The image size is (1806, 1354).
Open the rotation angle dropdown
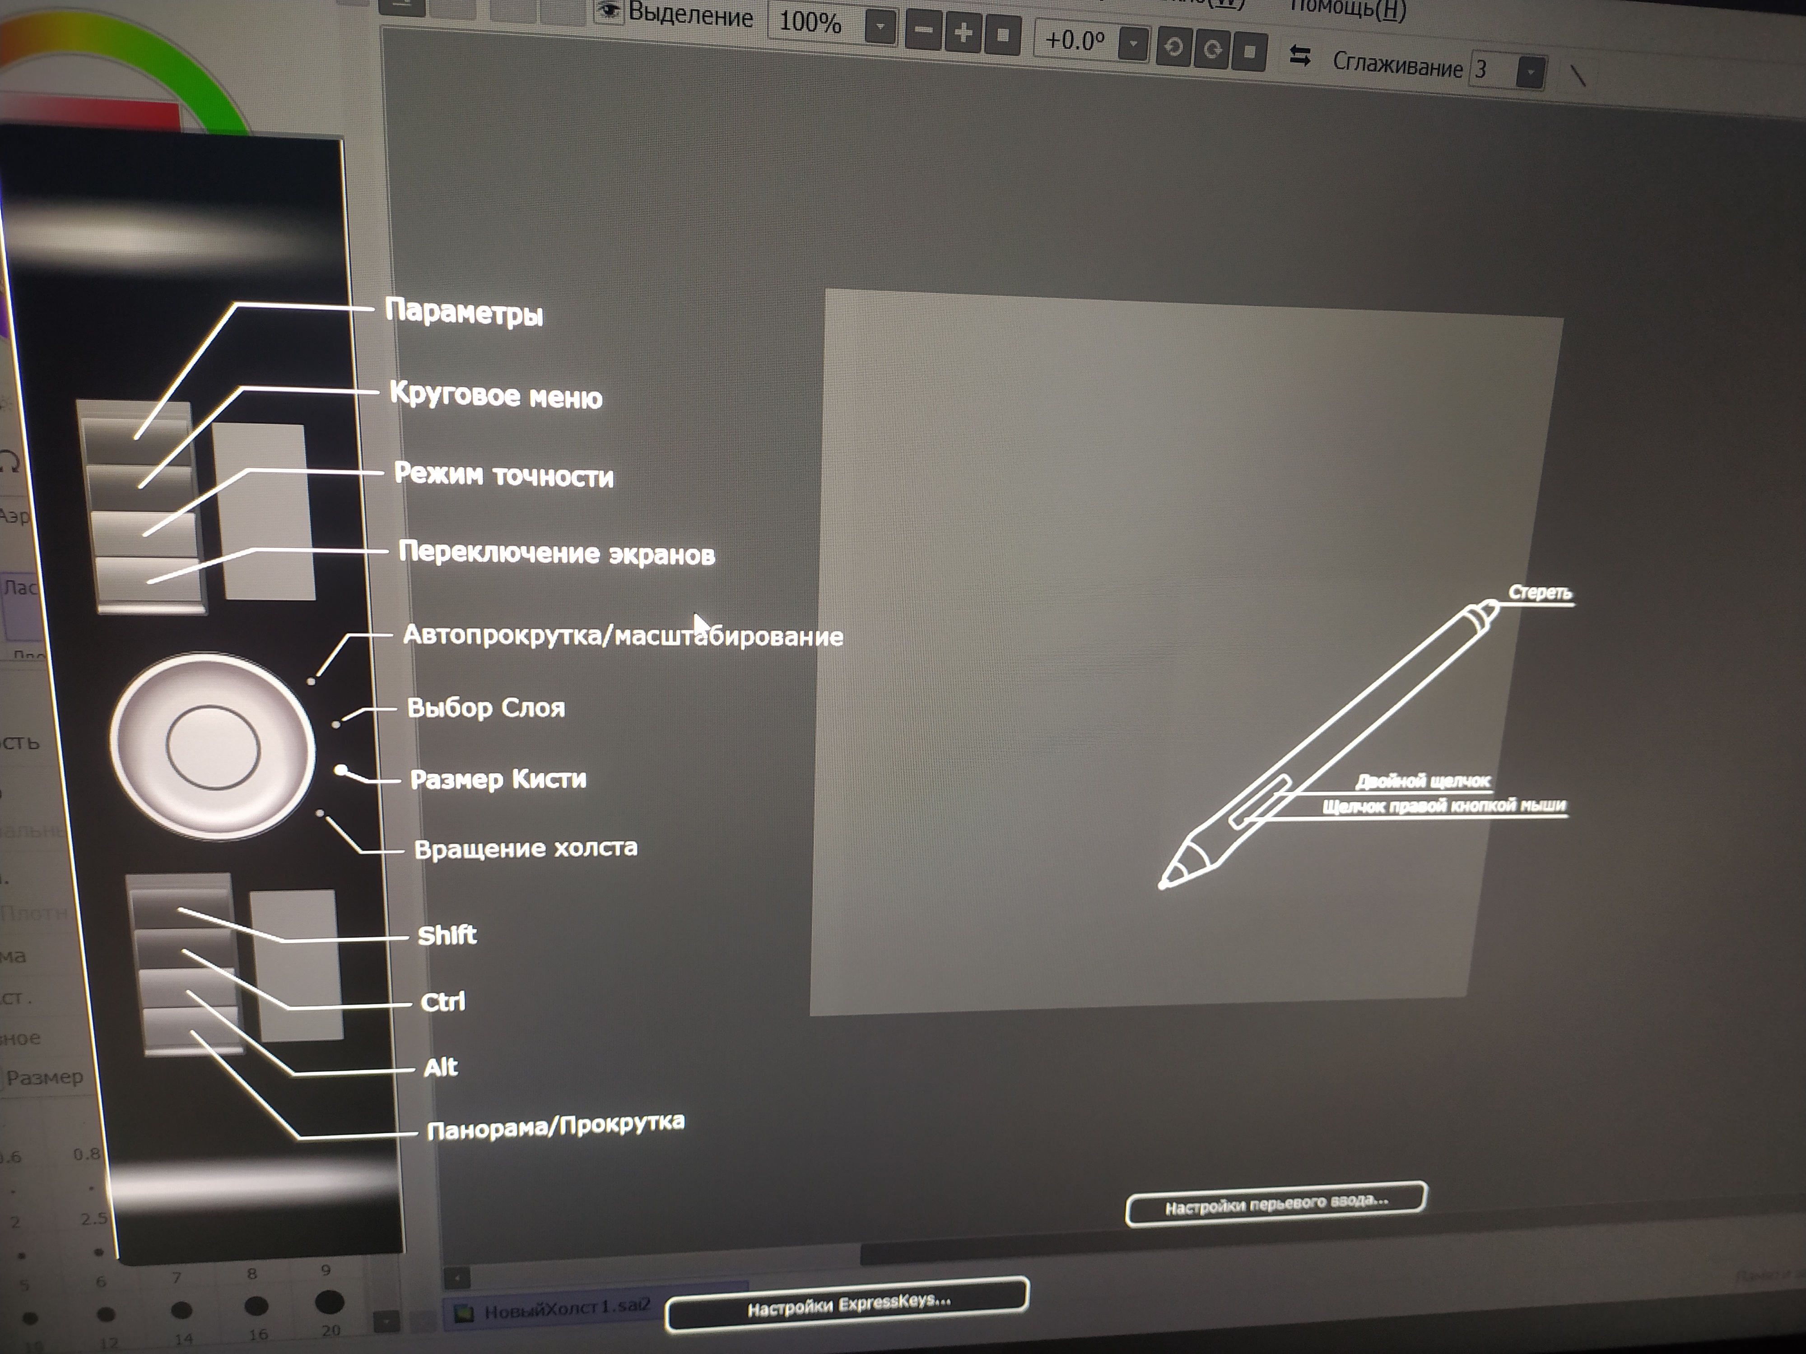[x=1133, y=44]
